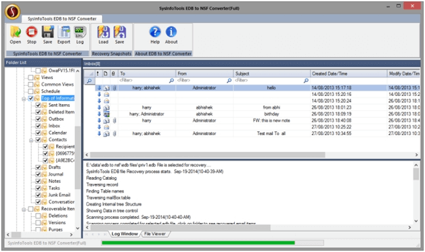Click the green progress bar
Image resolution: width=425 pixels, height=252 pixels.
[x=198, y=243]
